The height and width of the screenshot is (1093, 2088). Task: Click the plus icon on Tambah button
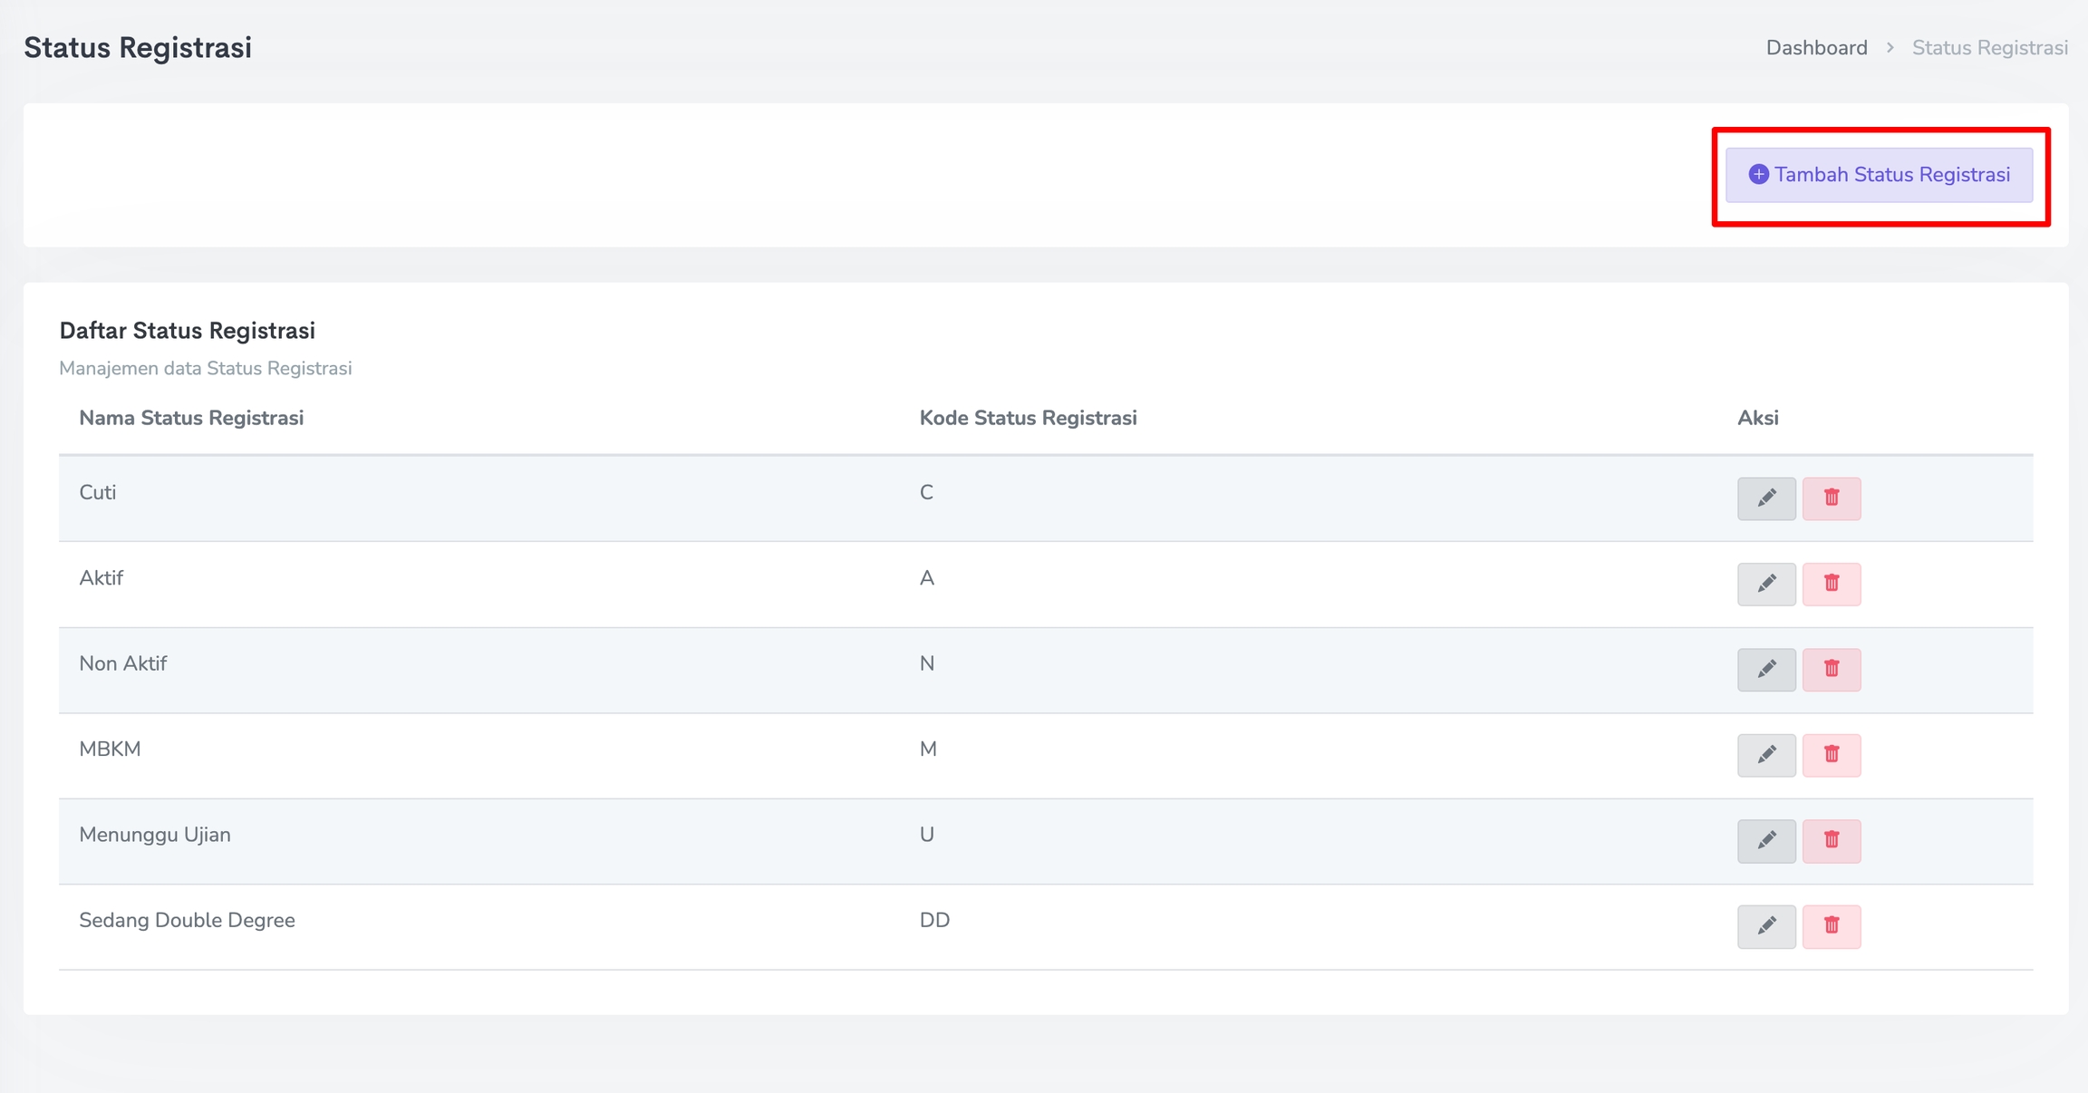pyautogui.click(x=1758, y=175)
